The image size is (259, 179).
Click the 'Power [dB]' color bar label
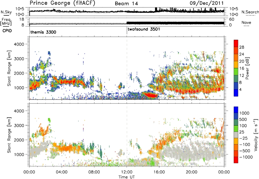point(247,68)
